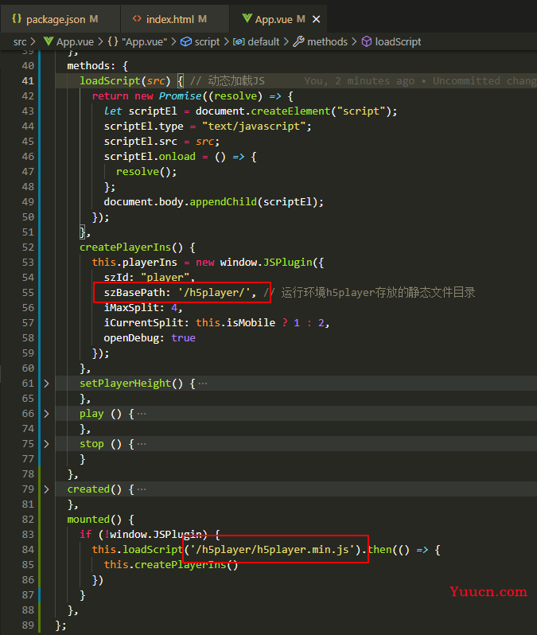Viewport: 537px width, 635px height.
Task: Click appendChild on line 49
Action: coord(223,201)
